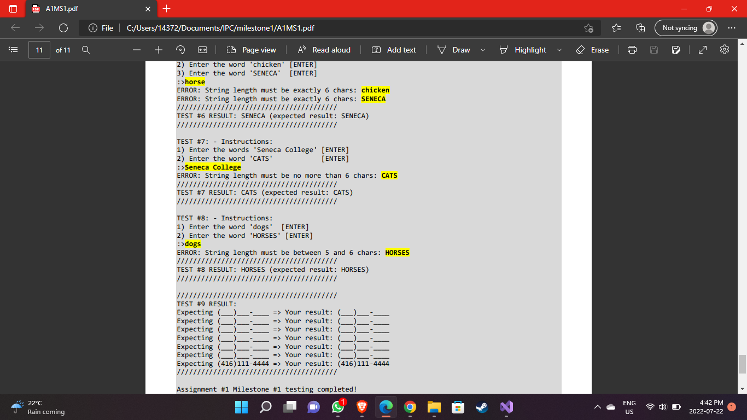Select the Fit to width icon
747x420 pixels.
click(202, 50)
